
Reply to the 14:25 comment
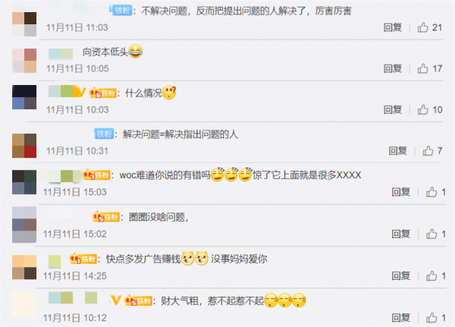[x=400, y=276]
